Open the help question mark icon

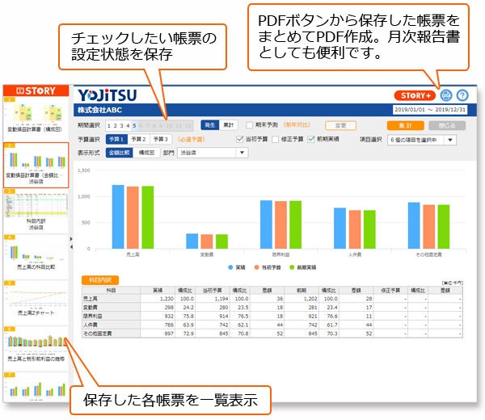click(x=462, y=94)
